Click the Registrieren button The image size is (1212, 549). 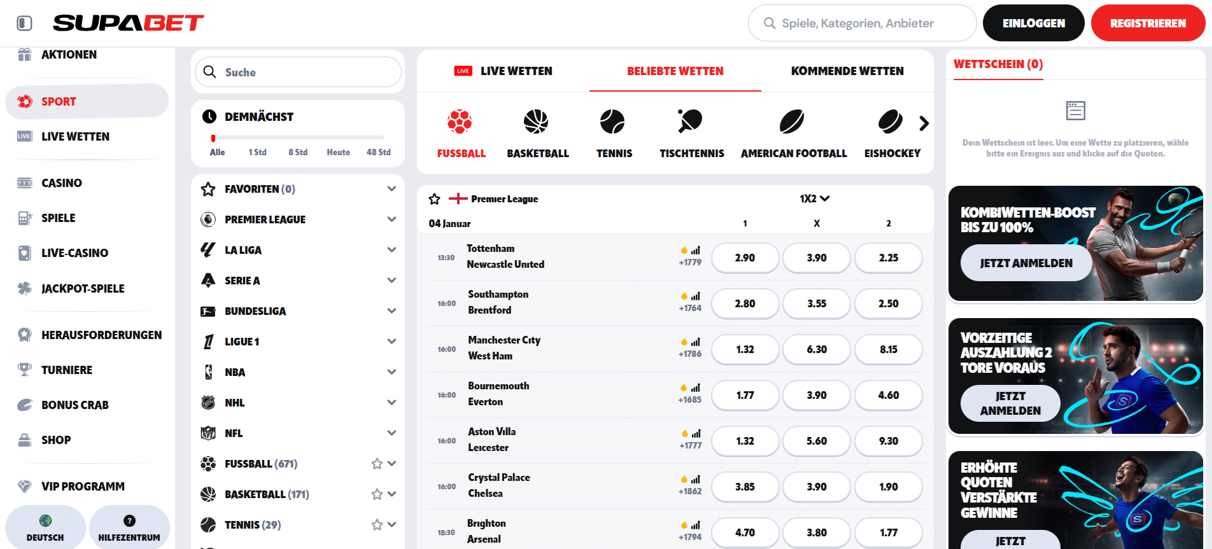click(1148, 24)
